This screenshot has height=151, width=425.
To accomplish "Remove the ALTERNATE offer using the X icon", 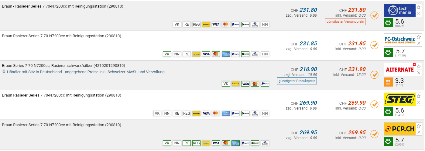I will point(419,73).
